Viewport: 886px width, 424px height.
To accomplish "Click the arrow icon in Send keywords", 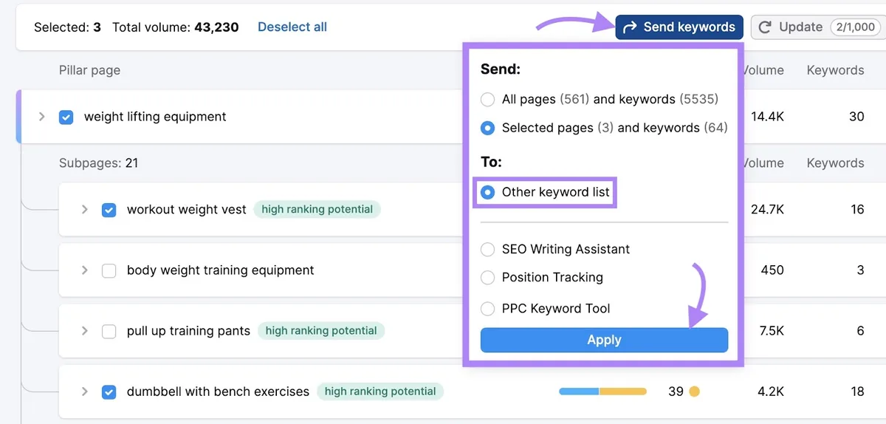I will 630,27.
